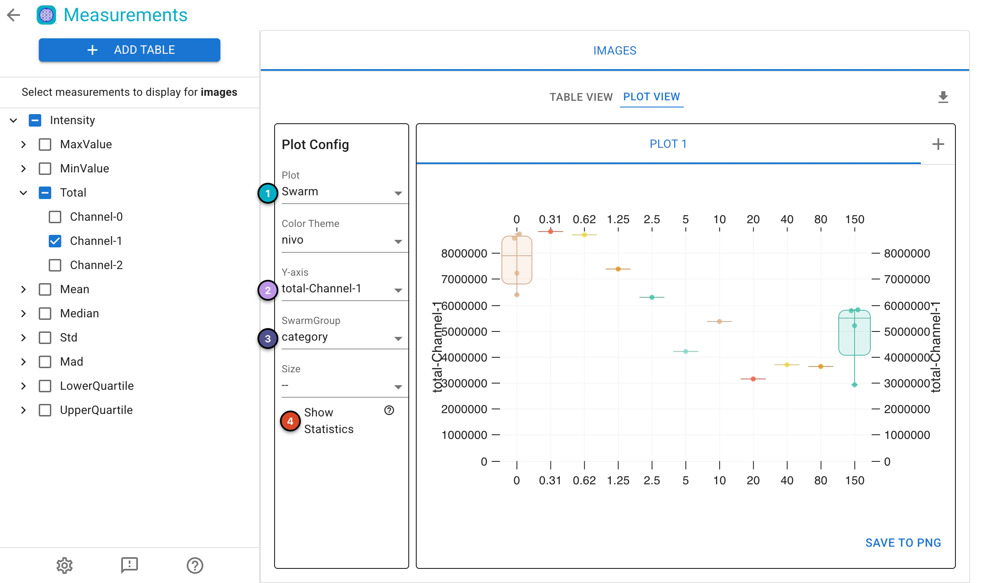Open the Show Statistics help icon
Viewport: 1000px width, 583px height.
pyautogui.click(x=389, y=411)
